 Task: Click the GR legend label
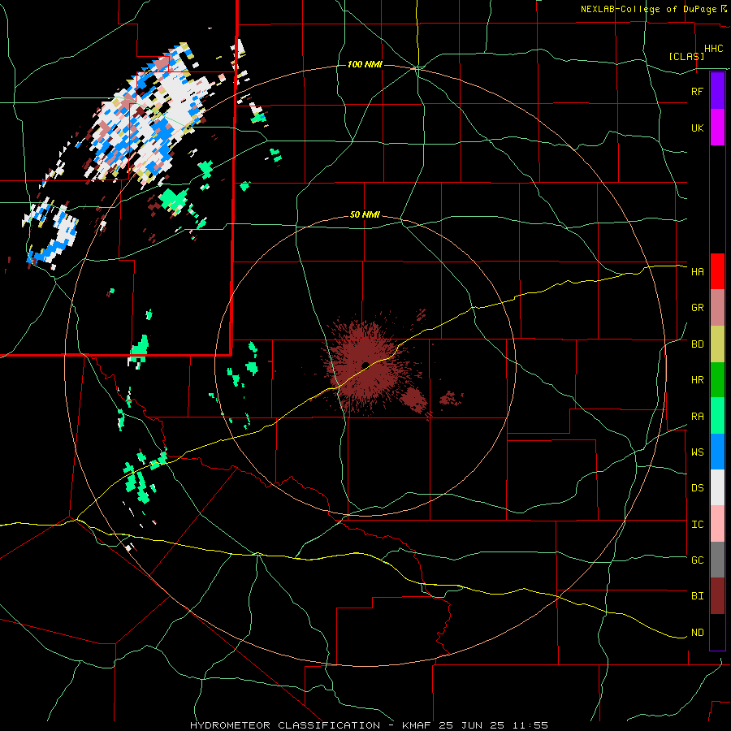[698, 308]
